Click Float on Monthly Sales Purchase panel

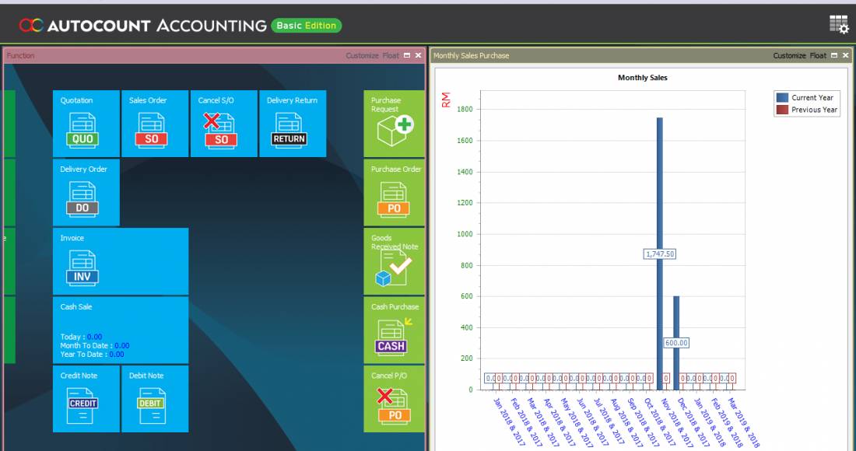coord(817,55)
